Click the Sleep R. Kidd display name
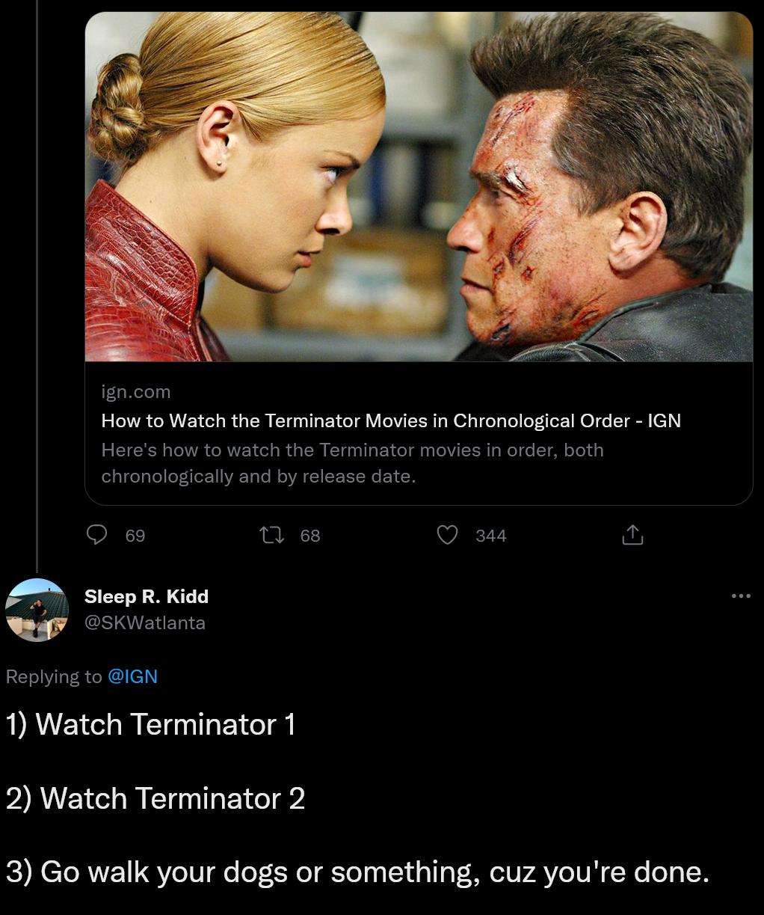764x915 pixels. point(146,596)
